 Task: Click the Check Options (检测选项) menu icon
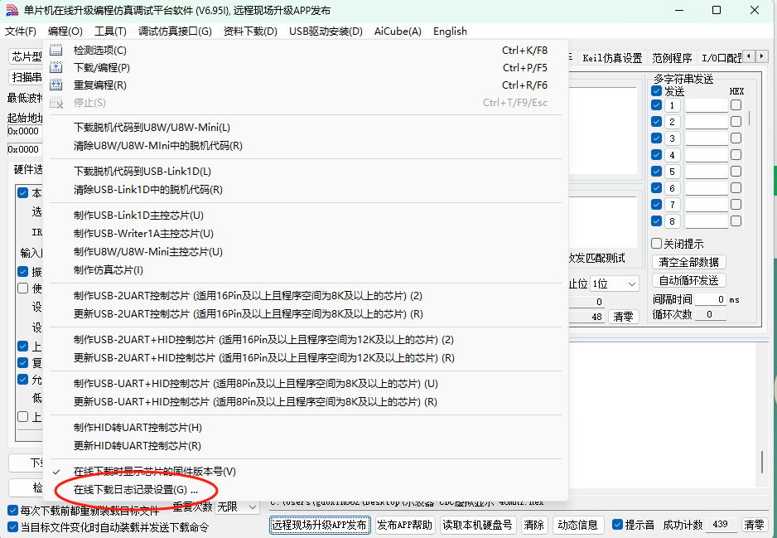[56, 50]
